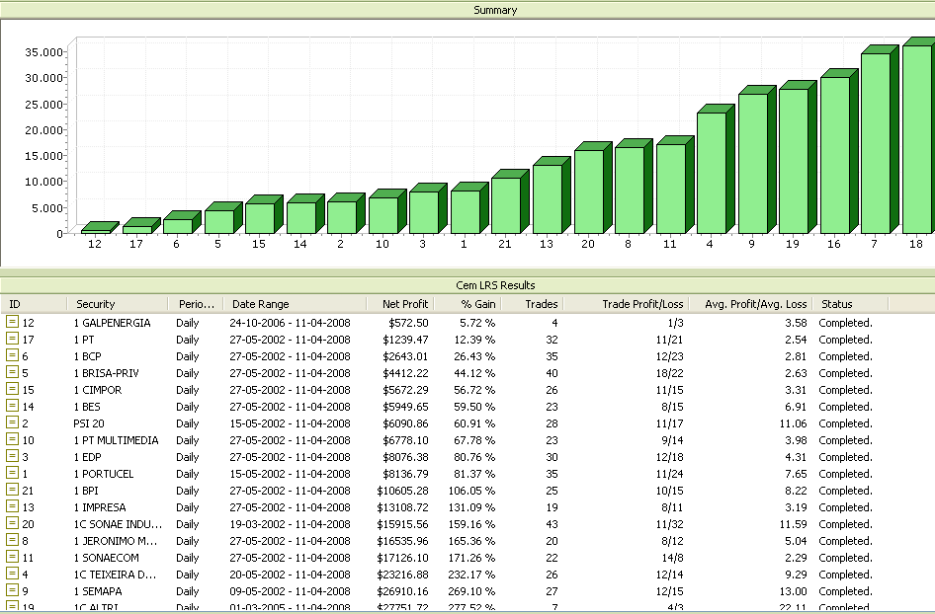Click the "$26910.16" net profit value
This screenshot has width=935, height=614.
(402, 591)
